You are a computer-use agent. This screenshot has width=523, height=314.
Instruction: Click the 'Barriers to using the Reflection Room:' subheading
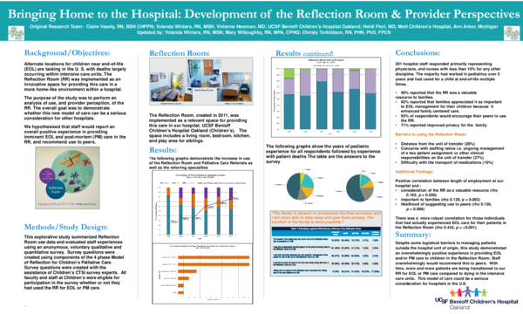click(431, 134)
